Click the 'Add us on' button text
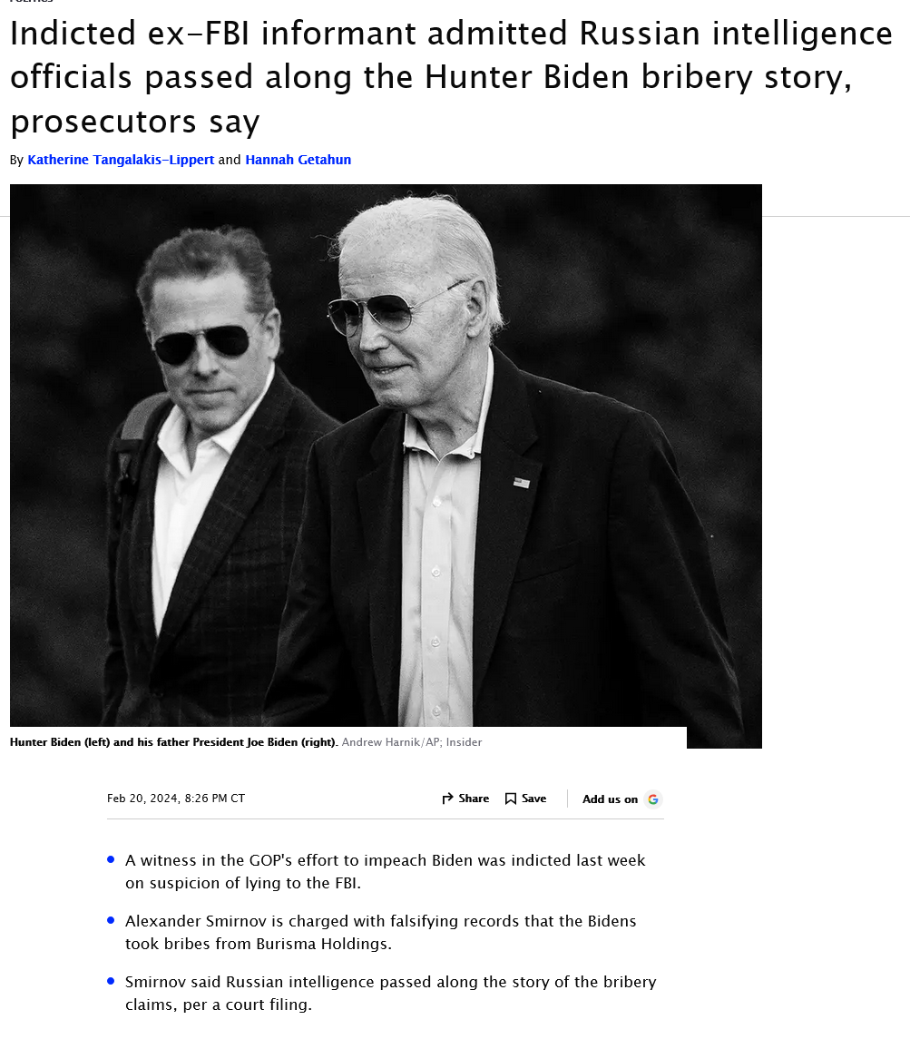Screen dimensions: 910x1039 click(610, 799)
